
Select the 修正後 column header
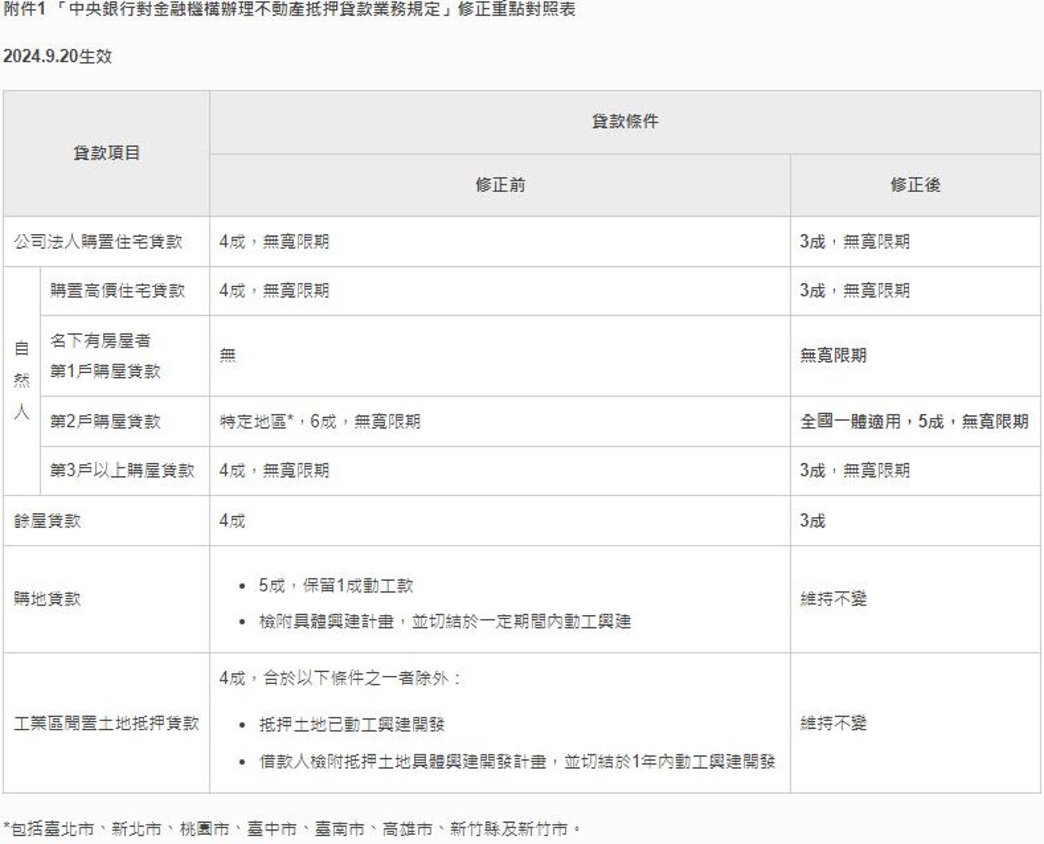915,185
